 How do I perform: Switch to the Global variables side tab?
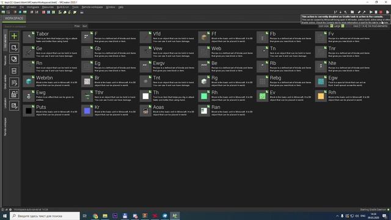[5, 82]
